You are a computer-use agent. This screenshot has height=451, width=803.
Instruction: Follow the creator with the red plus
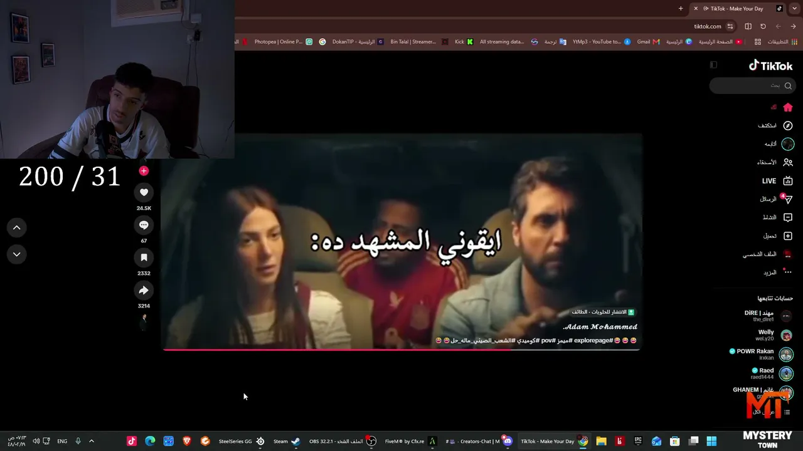(x=144, y=170)
